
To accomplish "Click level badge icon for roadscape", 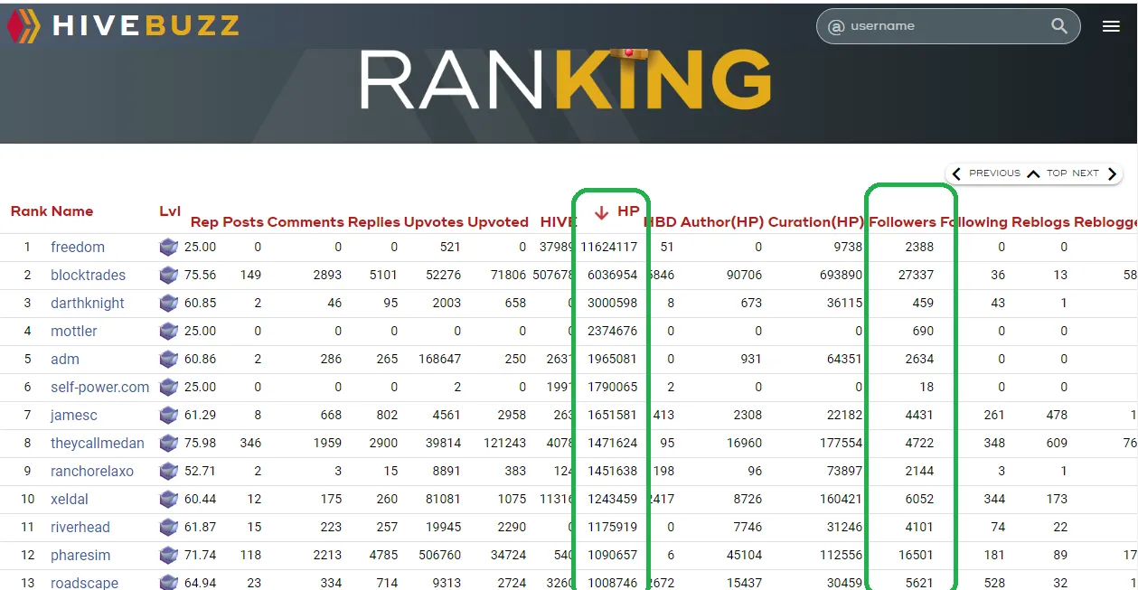I will pyautogui.click(x=168, y=582).
